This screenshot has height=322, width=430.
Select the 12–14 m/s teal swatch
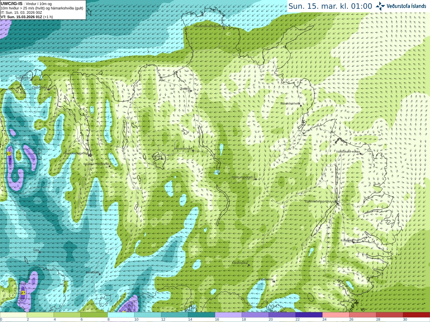coord(175,315)
